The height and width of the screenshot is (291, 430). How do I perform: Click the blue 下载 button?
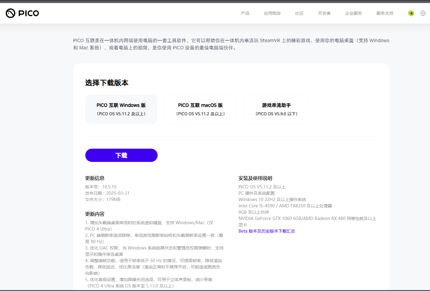121,155
